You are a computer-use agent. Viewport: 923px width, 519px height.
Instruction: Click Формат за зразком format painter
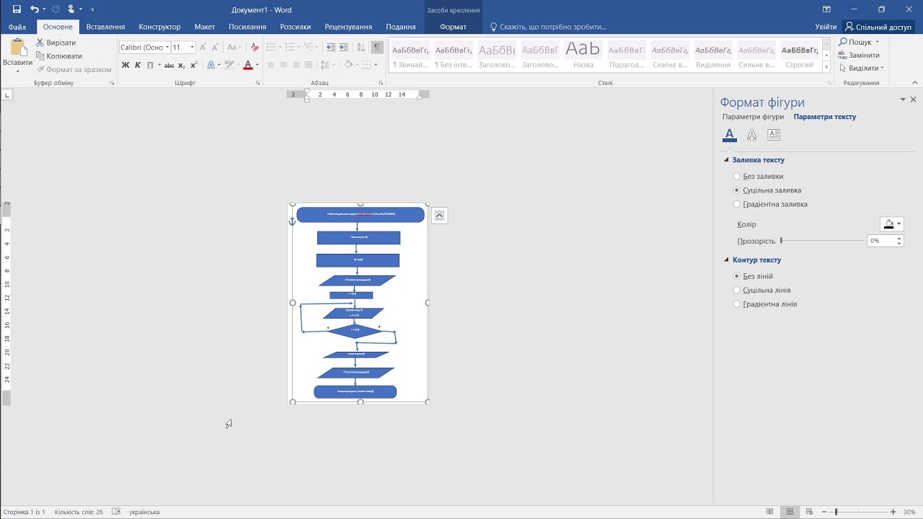(x=74, y=70)
